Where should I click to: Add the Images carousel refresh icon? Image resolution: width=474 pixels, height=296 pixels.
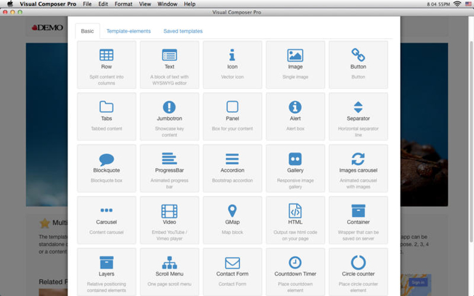[358, 159]
